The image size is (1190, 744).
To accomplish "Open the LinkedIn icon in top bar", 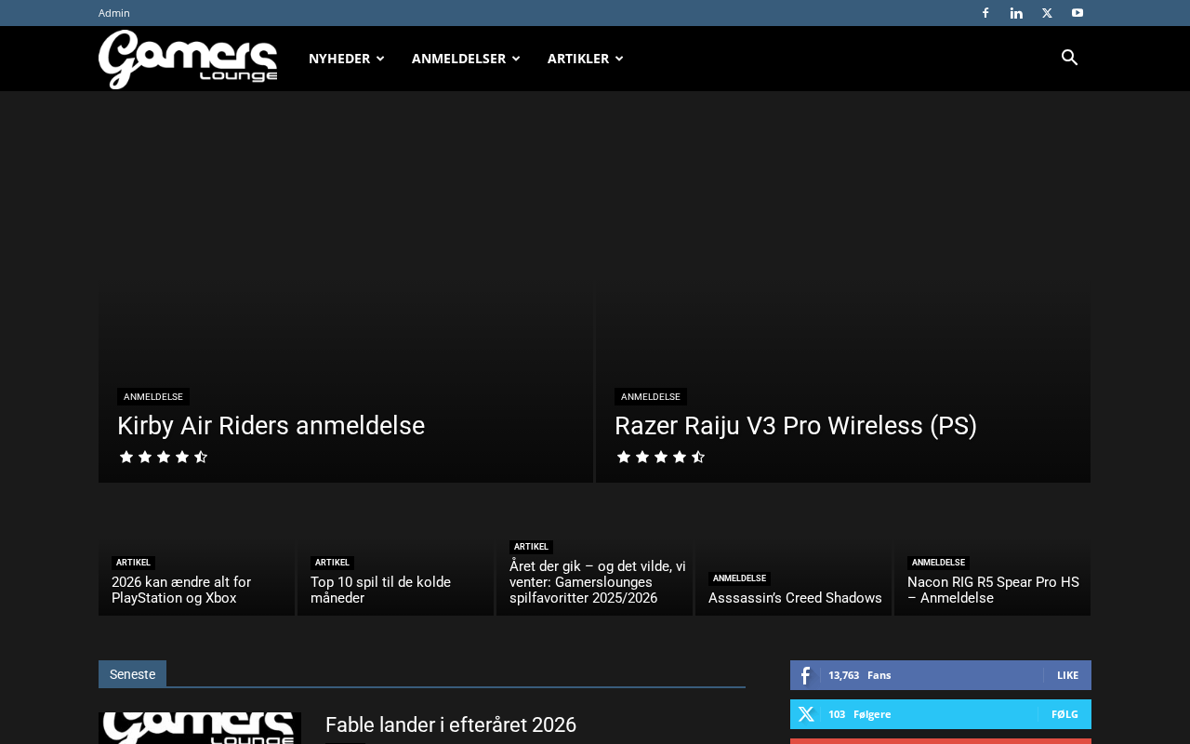I will [1016, 13].
